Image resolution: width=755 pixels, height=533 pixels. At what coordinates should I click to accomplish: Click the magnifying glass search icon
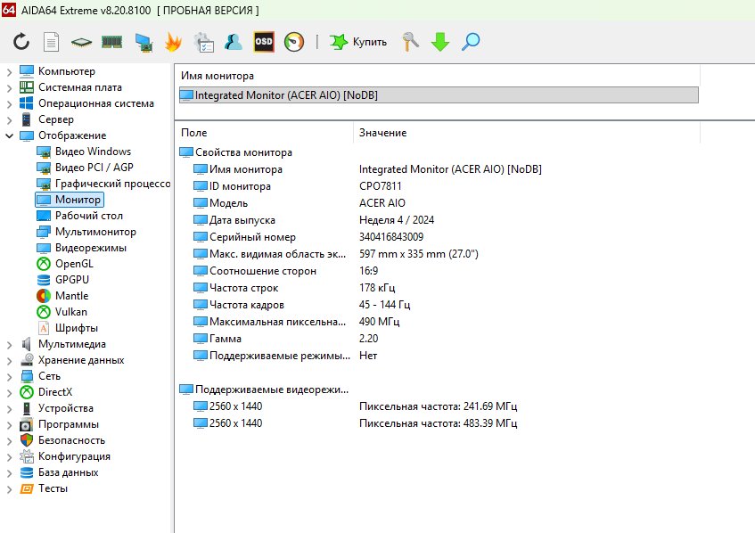[471, 42]
